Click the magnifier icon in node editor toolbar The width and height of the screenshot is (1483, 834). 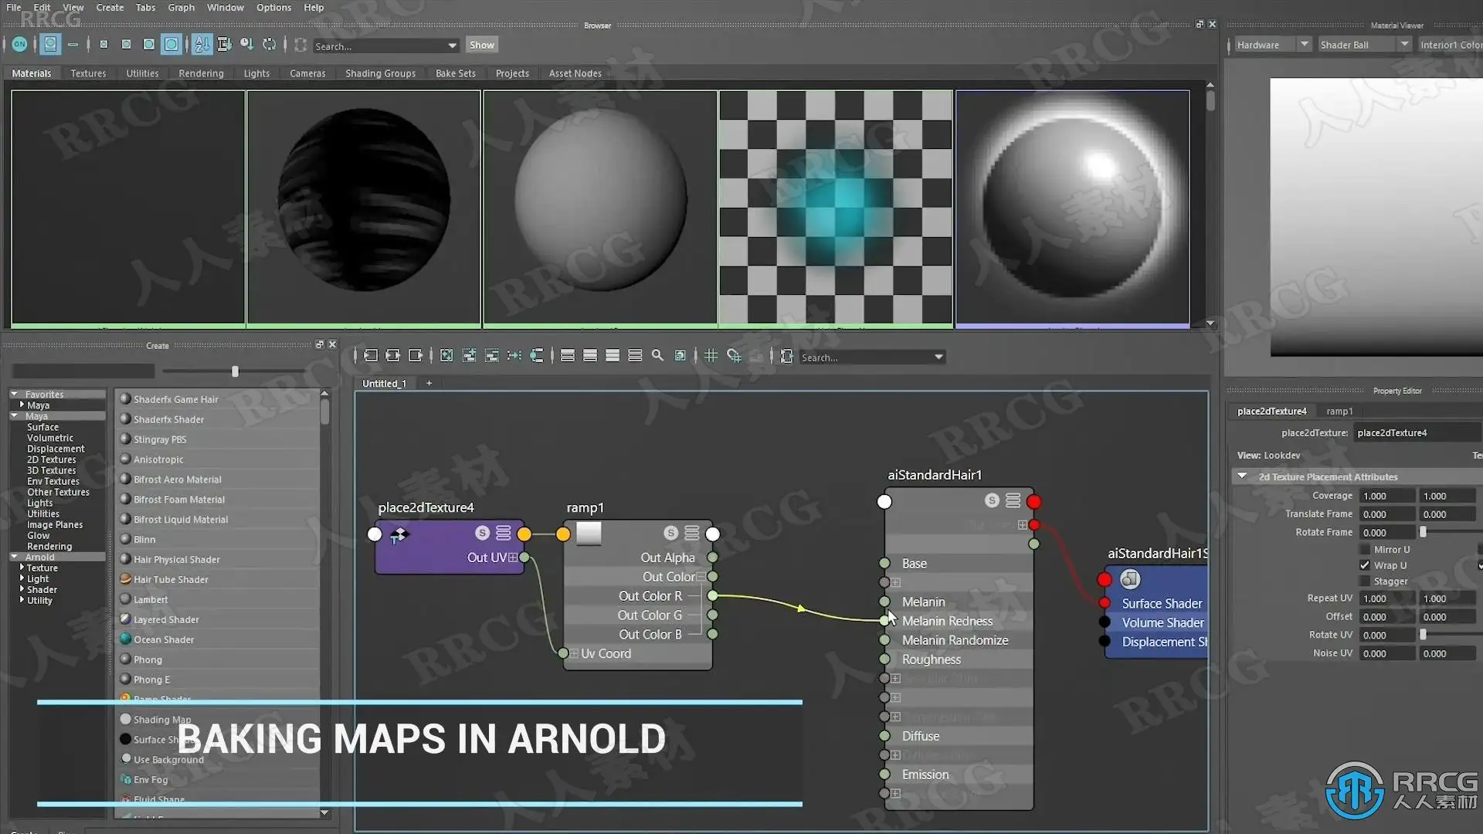pyautogui.click(x=657, y=356)
